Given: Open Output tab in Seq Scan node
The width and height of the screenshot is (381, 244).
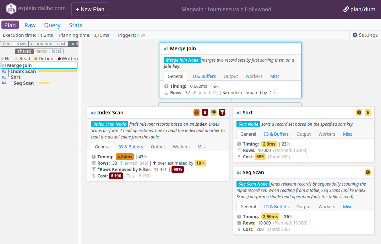Looking at the screenshot, I should (x=304, y=207).
